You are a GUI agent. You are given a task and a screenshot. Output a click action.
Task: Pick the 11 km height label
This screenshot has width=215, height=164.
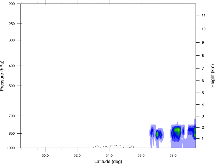pyautogui.click(x=203, y=15)
